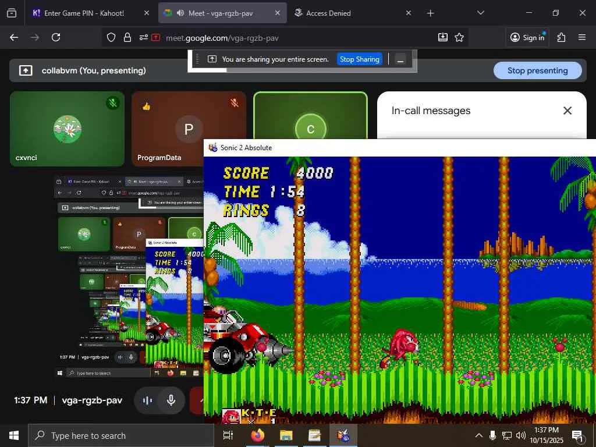Open the Firefox application menu
This screenshot has width=596, height=447.
click(582, 37)
